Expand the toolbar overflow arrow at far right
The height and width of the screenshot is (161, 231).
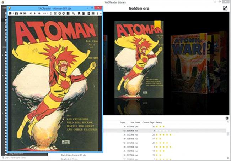tap(101, 13)
